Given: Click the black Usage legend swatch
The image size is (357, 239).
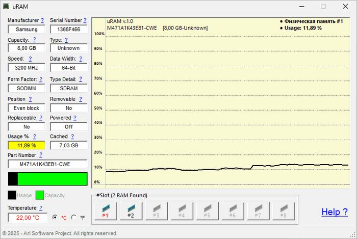Looking at the screenshot, I should [x=12, y=195].
